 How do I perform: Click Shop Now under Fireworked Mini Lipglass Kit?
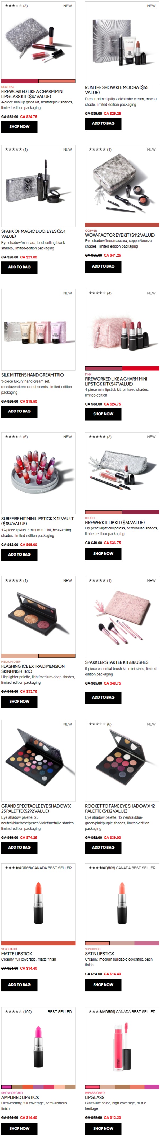[19, 127]
